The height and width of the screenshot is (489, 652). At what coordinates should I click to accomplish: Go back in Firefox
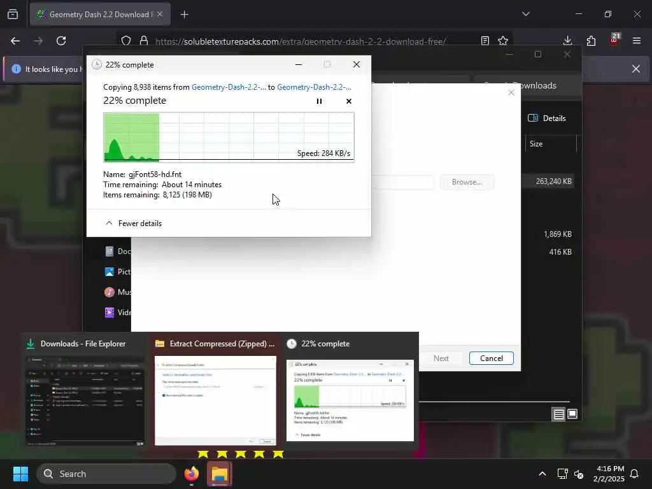click(15, 41)
